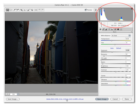Image resolution: width=138 pixels, height=106 pixels.
Task: Click the Brightness slider handle
Action: (x=121, y=68)
